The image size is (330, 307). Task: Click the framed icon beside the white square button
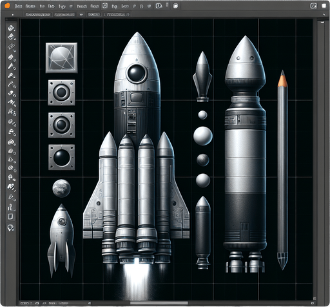point(313,6)
